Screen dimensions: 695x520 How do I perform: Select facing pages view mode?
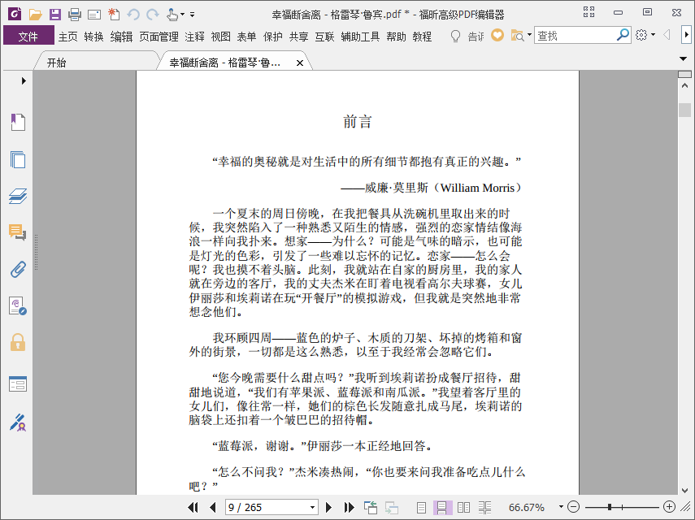463,508
